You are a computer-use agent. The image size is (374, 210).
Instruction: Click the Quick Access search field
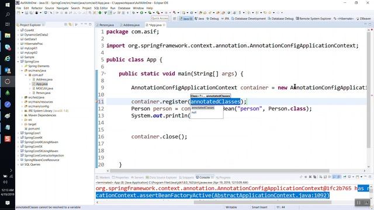pyautogui.click(x=160, y=18)
